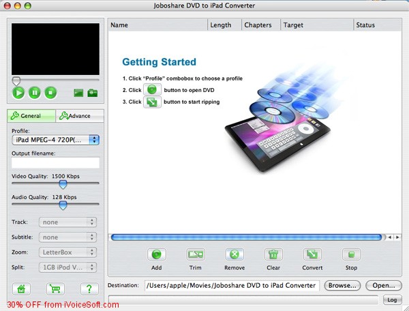The width and height of the screenshot is (409, 311).
Task: Click the start ripping icon in Getting Started
Action: click(152, 102)
